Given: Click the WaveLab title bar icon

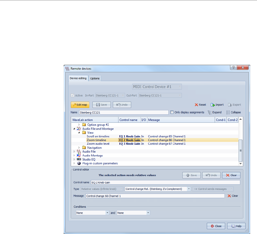Looking at the screenshot, I should pos(67,69).
